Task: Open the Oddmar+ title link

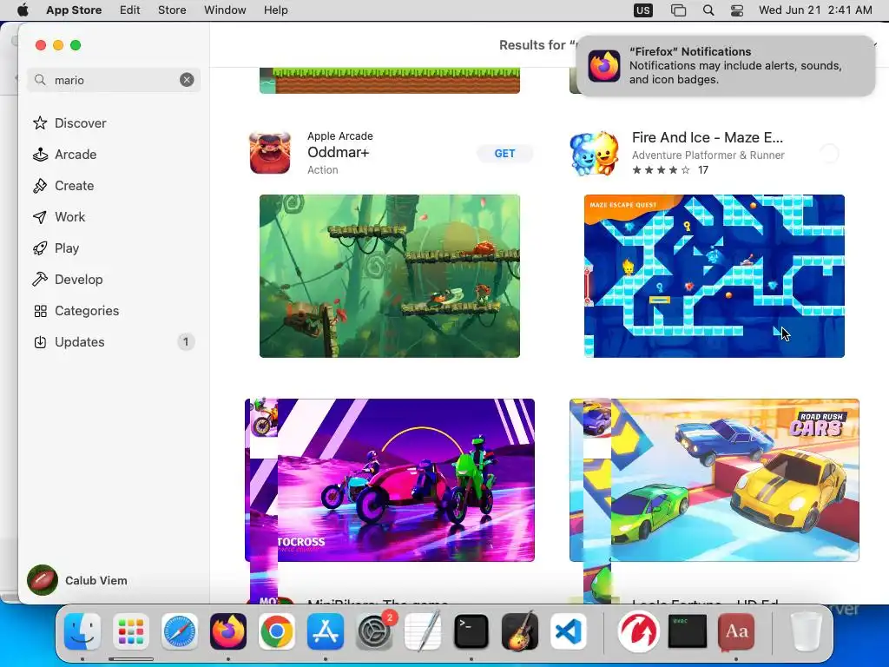Action: (x=338, y=152)
